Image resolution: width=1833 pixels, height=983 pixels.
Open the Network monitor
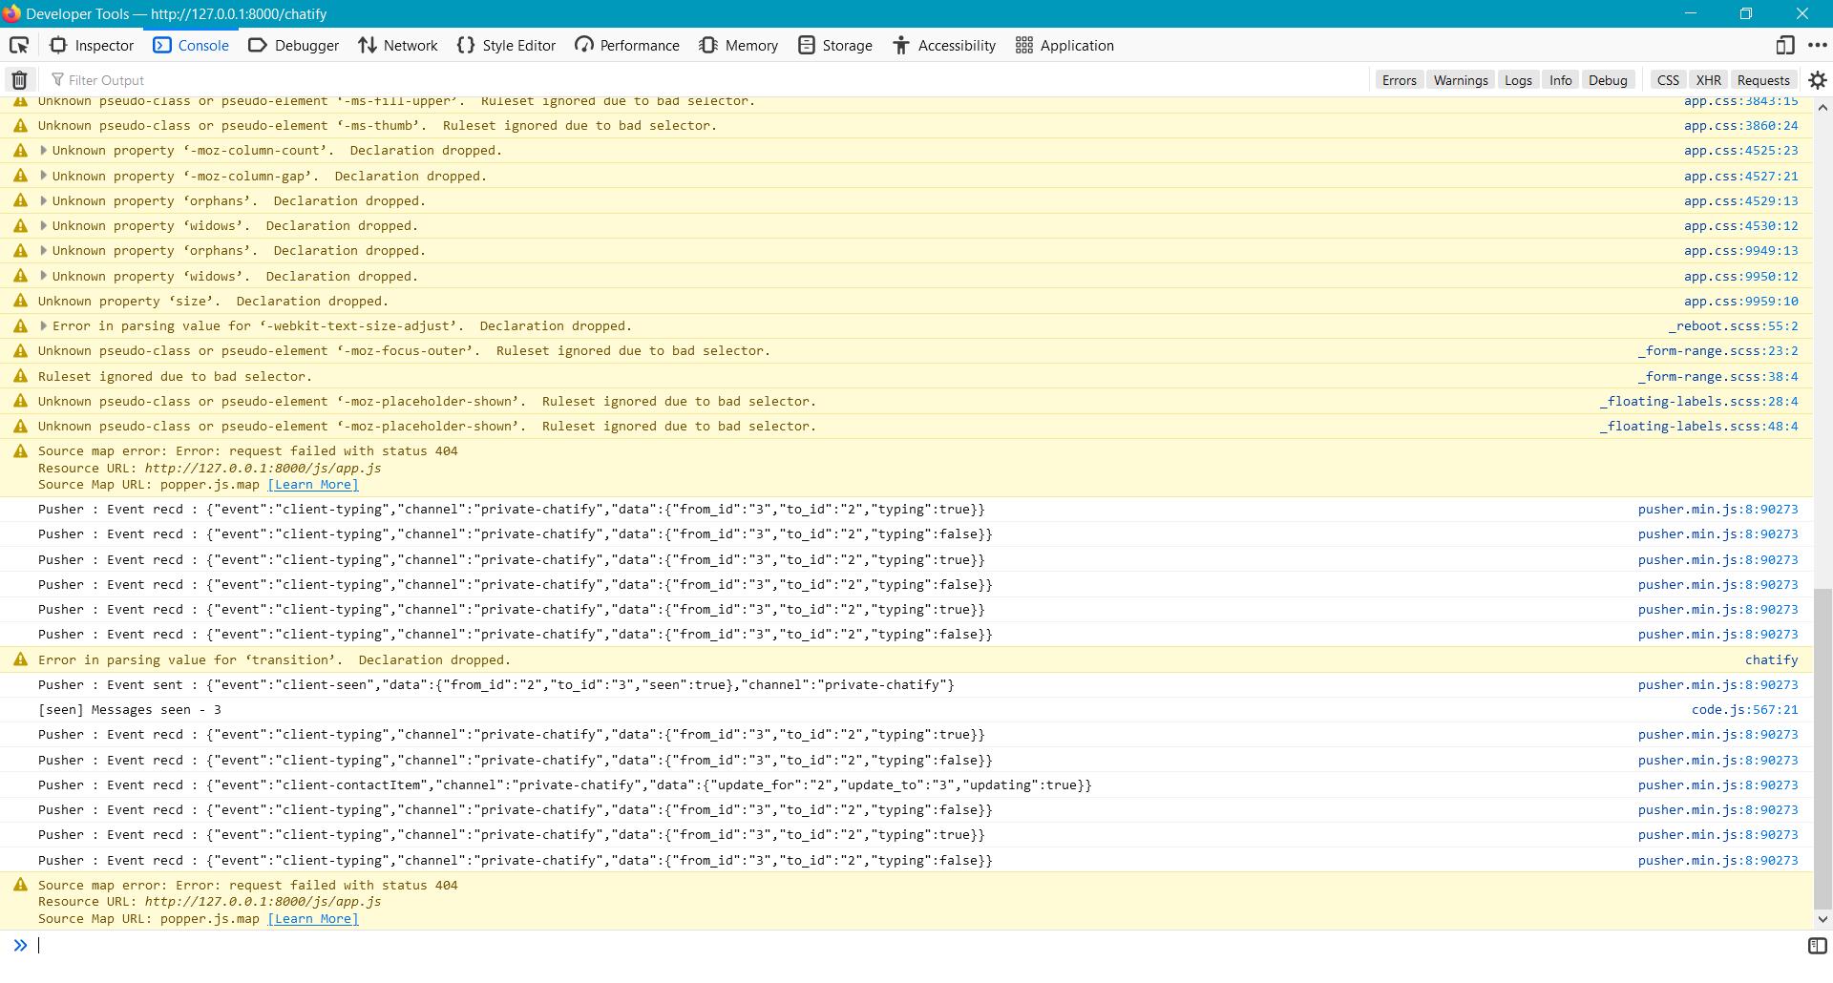pyautogui.click(x=397, y=45)
